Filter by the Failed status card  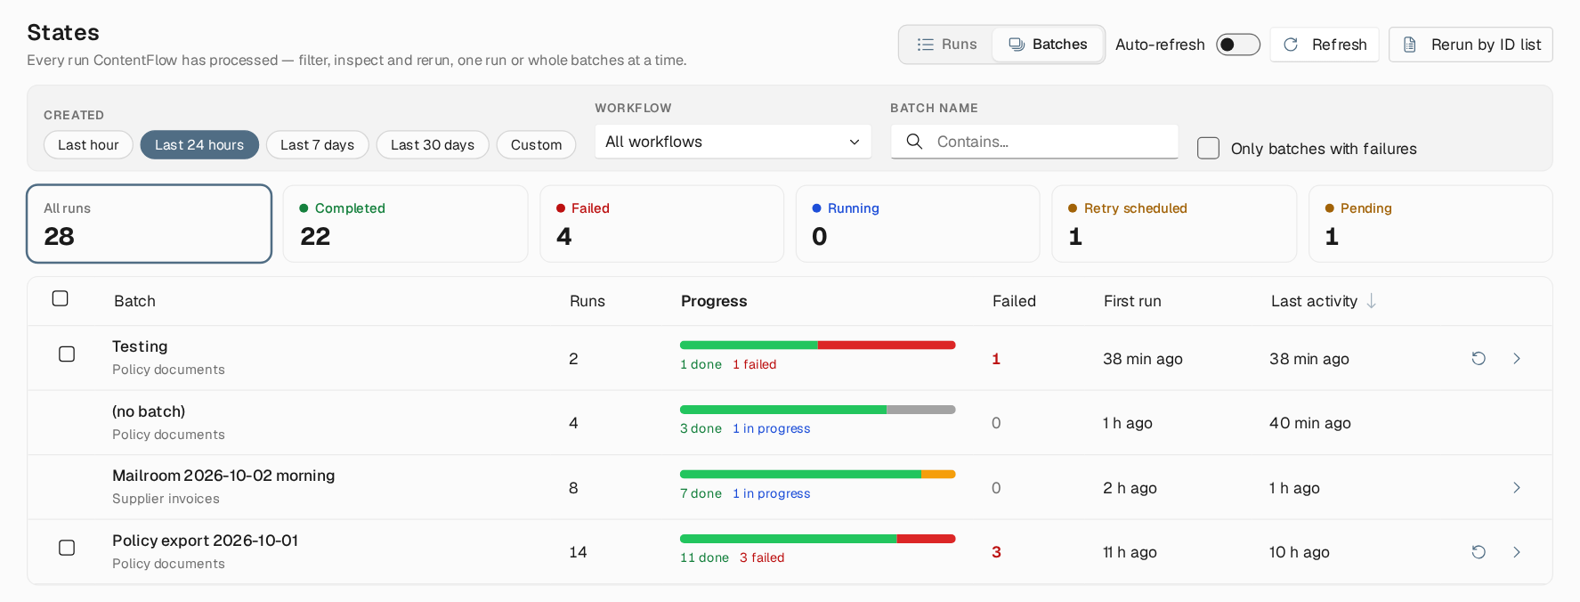point(661,224)
